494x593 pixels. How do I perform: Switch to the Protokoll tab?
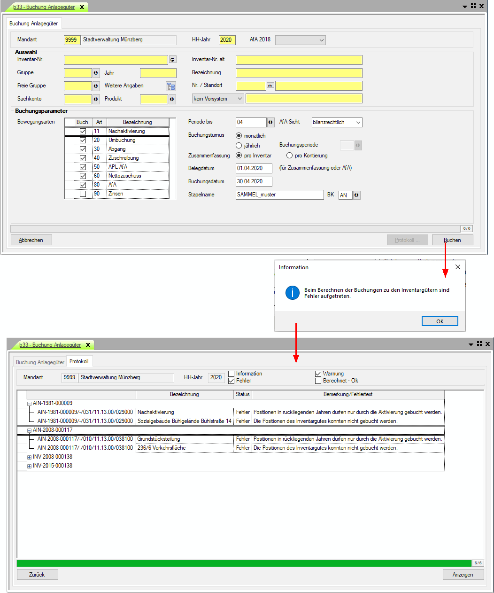point(79,361)
